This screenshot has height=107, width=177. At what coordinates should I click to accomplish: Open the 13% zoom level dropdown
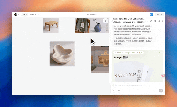click(159, 15)
